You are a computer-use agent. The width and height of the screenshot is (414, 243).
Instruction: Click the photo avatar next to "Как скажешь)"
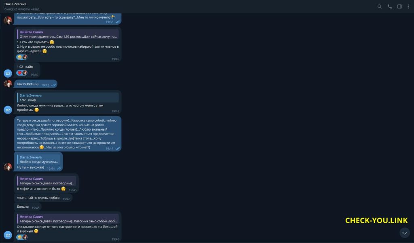(x=8, y=84)
